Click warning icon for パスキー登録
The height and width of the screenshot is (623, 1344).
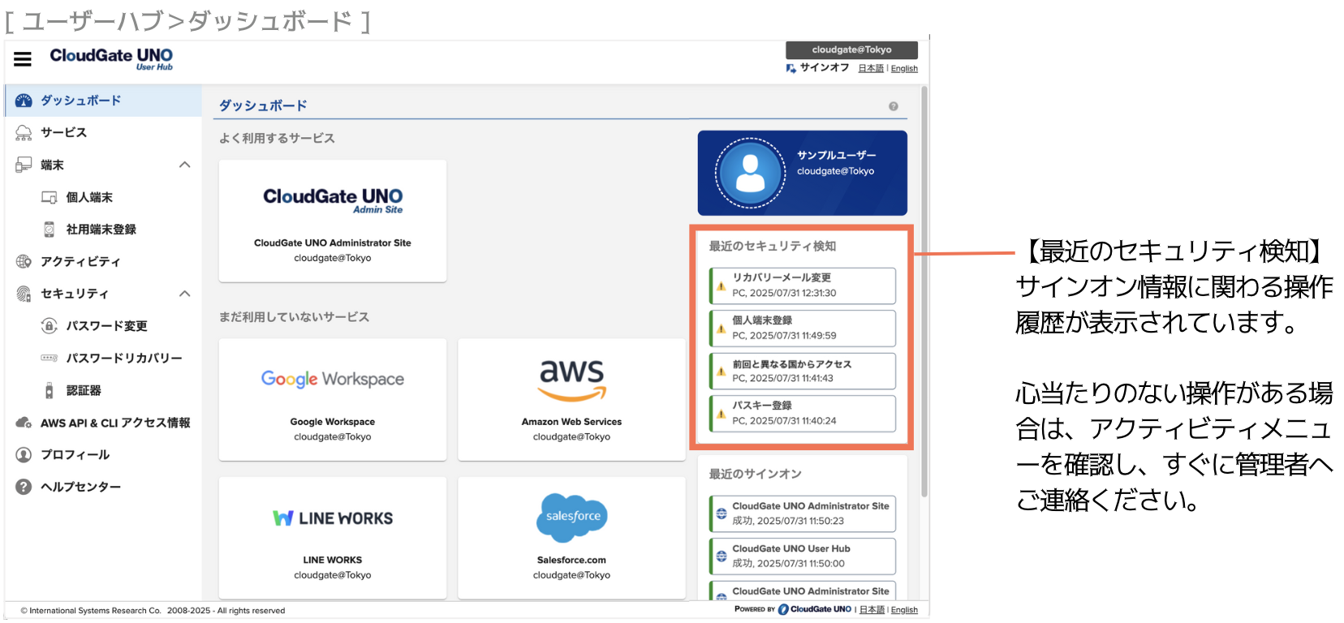coord(721,414)
